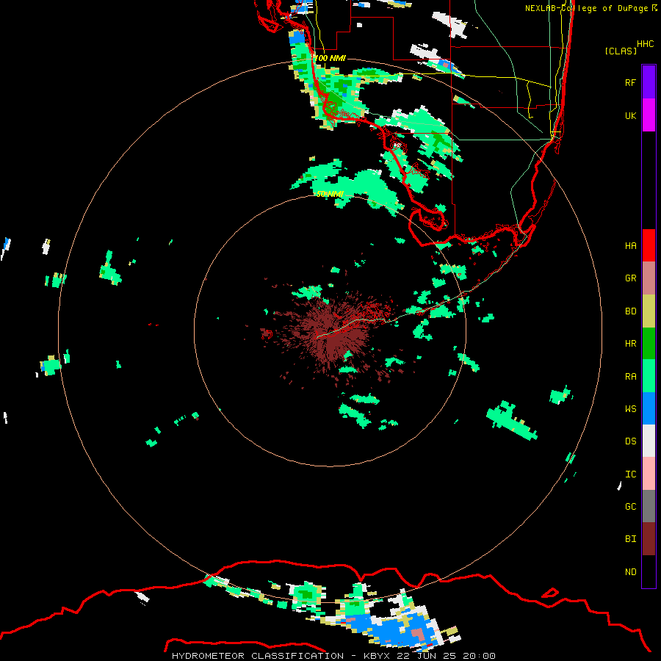The width and height of the screenshot is (661, 661).
Task: Click the BD yellow legend swatch
Action: pyautogui.click(x=649, y=311)
